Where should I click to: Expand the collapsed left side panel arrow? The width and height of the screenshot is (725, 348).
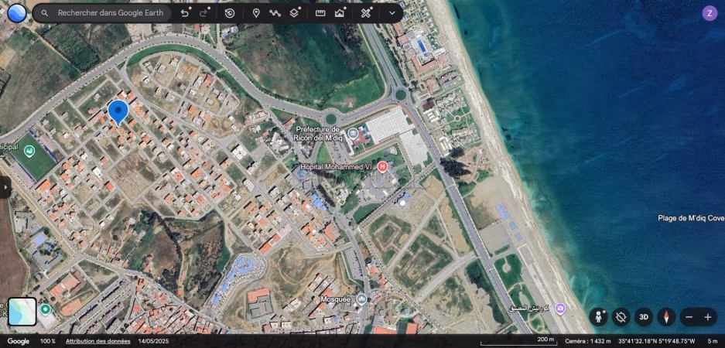pyautogui.click(x=5, y=187)
